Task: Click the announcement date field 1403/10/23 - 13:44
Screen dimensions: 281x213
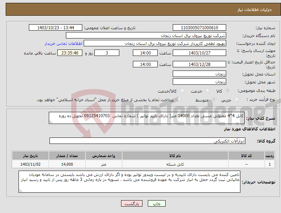Action: click(x=56, y=28)
